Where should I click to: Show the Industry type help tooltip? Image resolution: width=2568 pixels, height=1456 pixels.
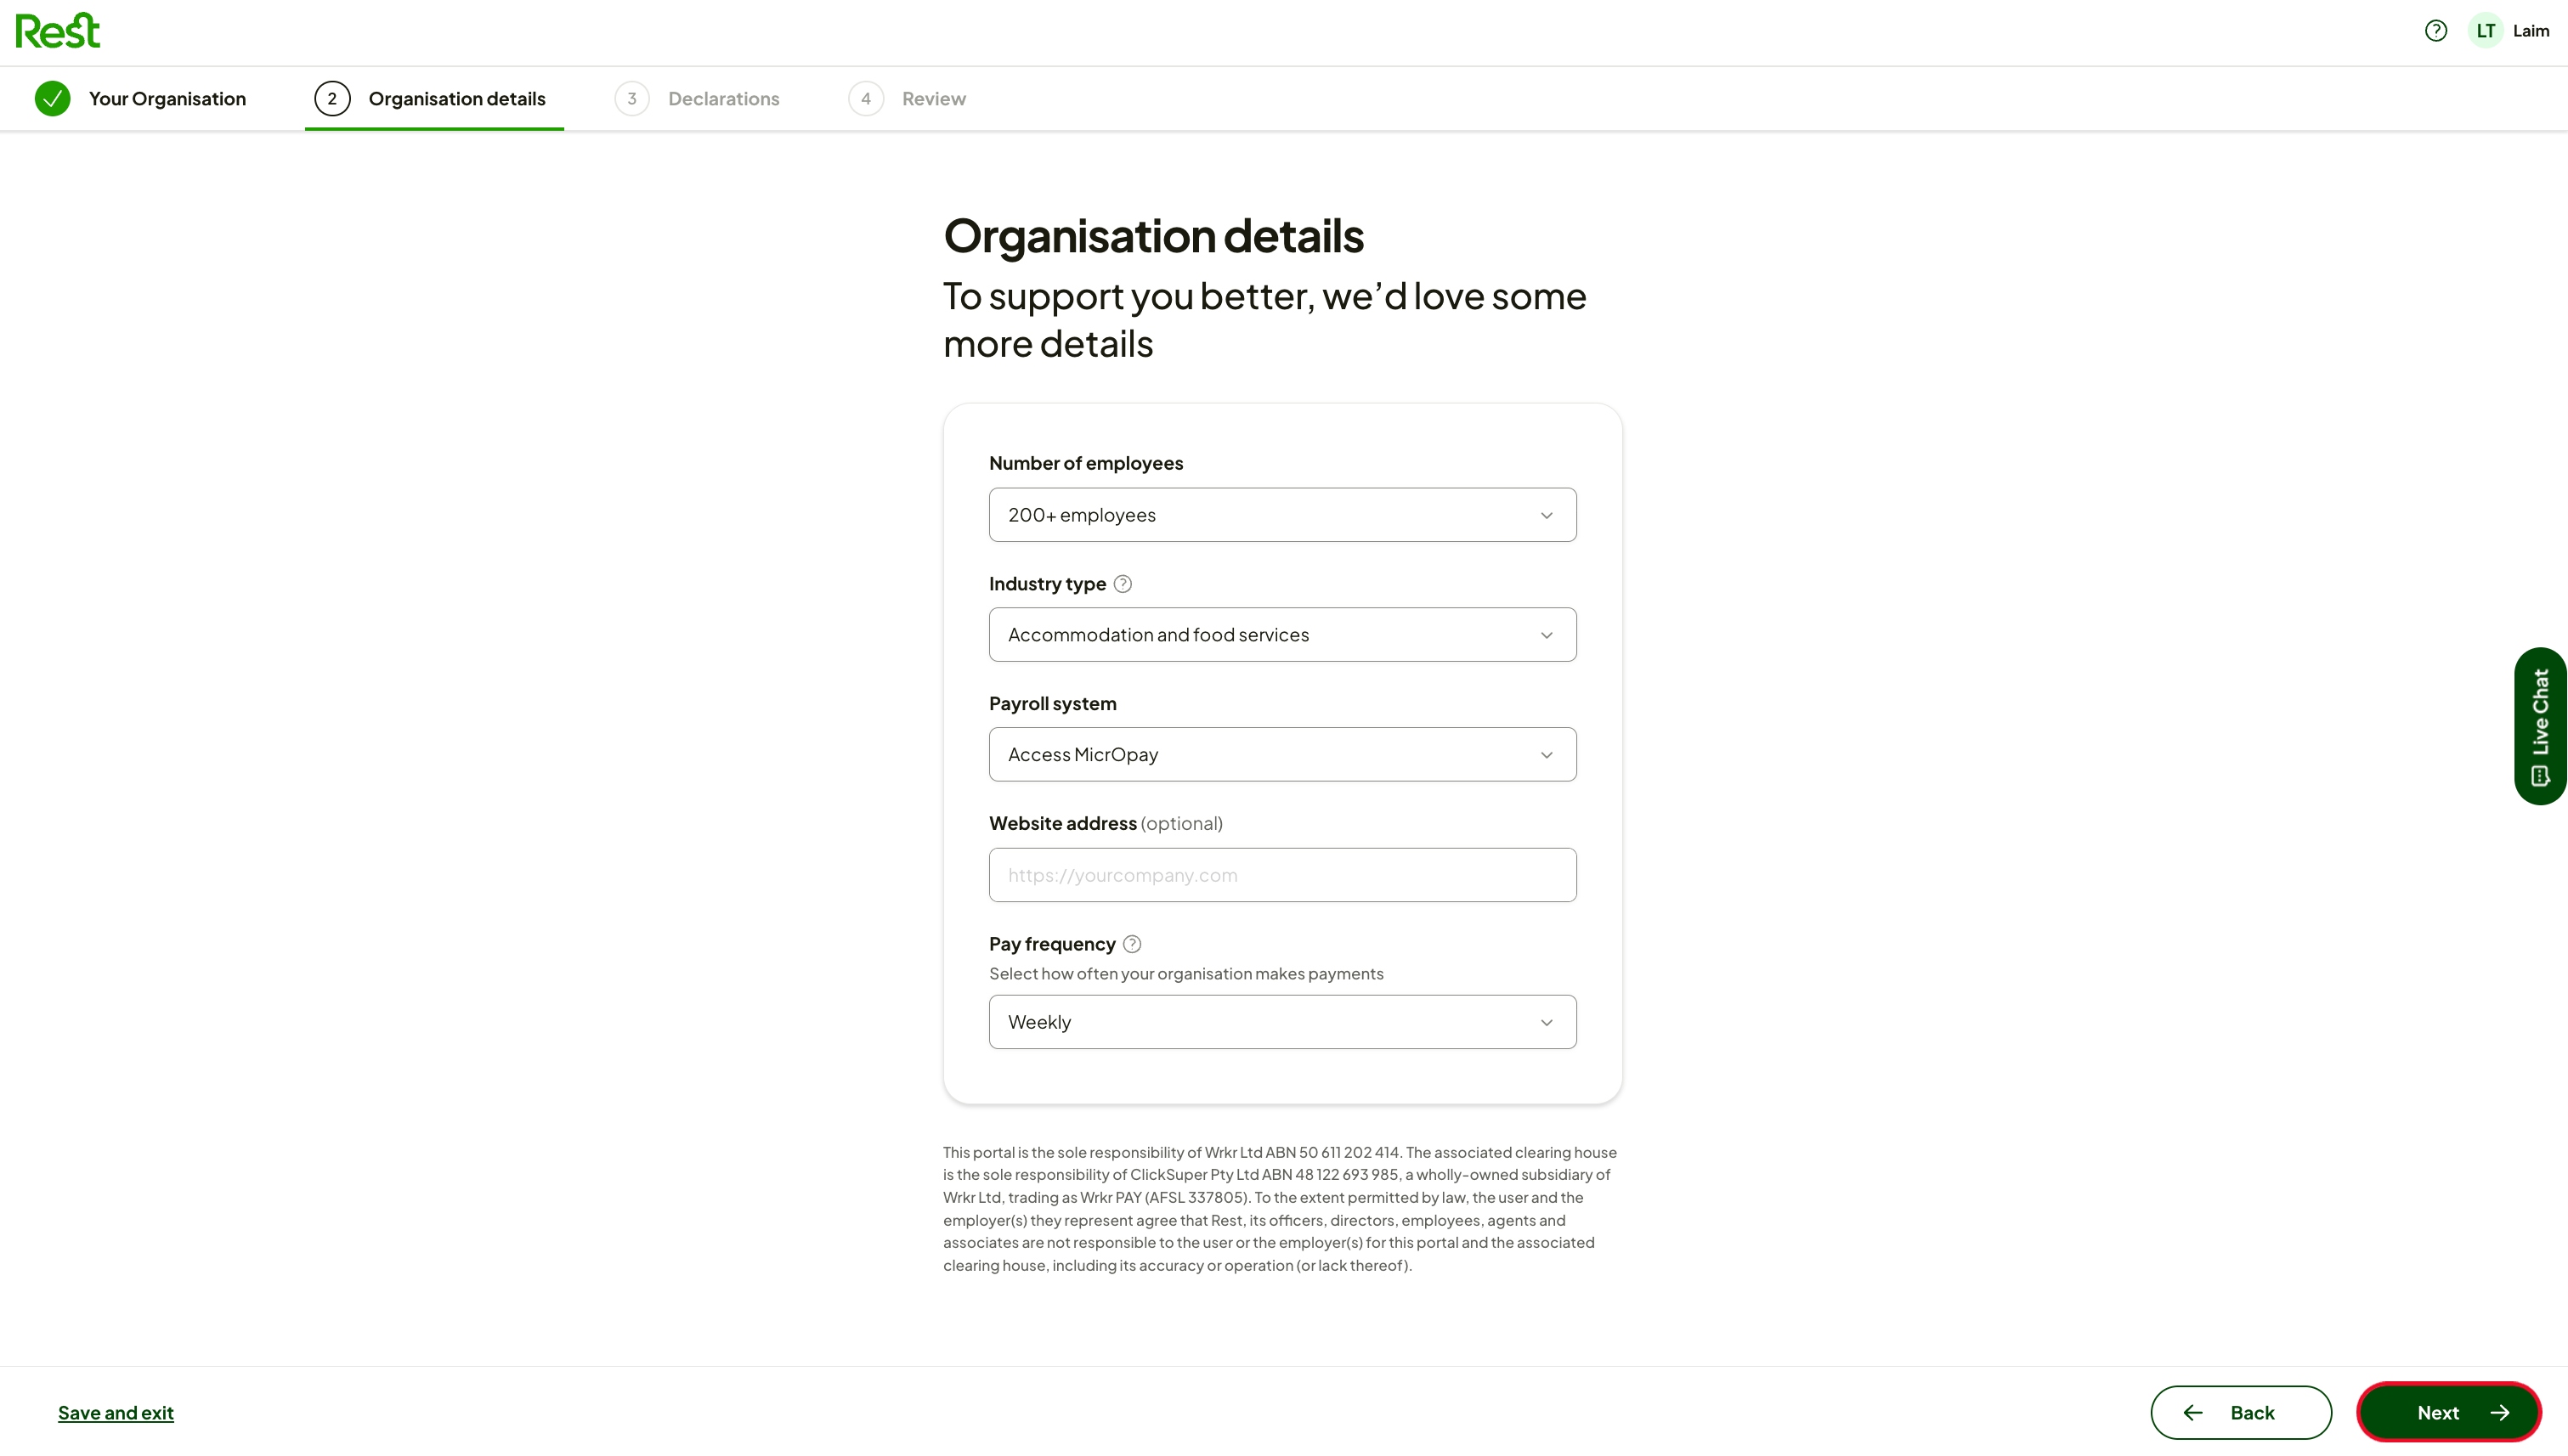(1123, 584)
